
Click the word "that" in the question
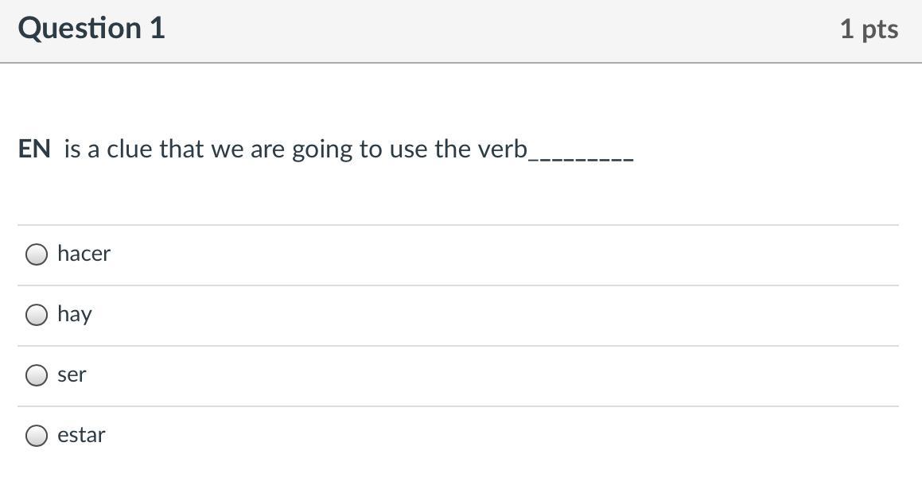[181, 149]
